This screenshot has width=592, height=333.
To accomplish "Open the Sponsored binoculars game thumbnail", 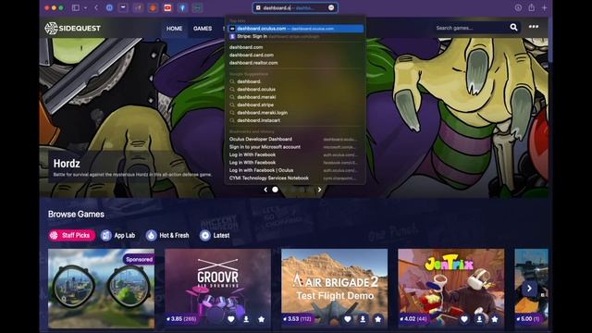I will pyautogui.click(x=101, y=289).
